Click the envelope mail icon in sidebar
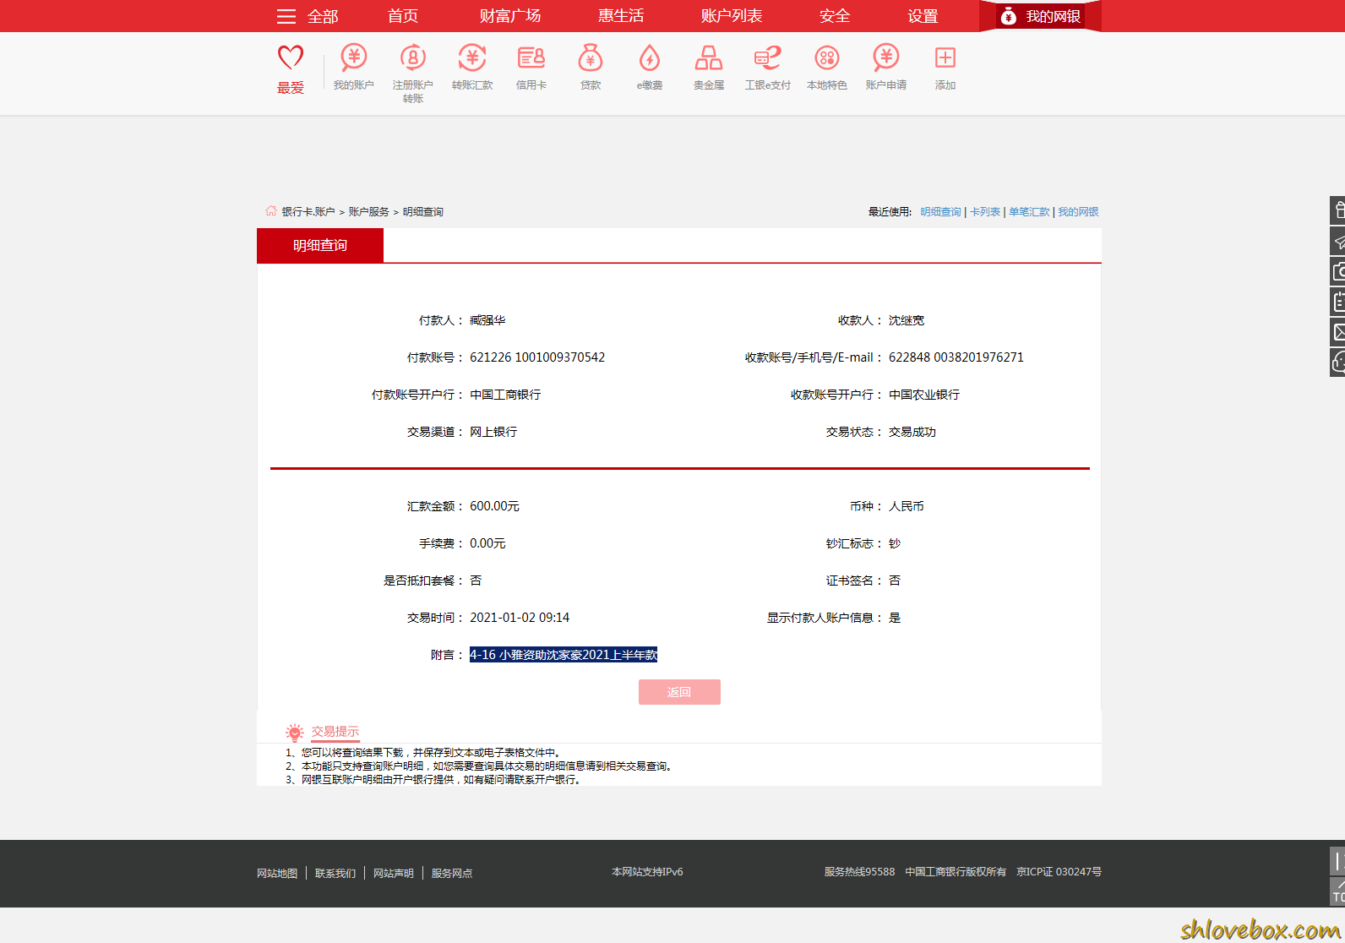This screenshot has height=943, width=1345. (x=1338, y=332)
